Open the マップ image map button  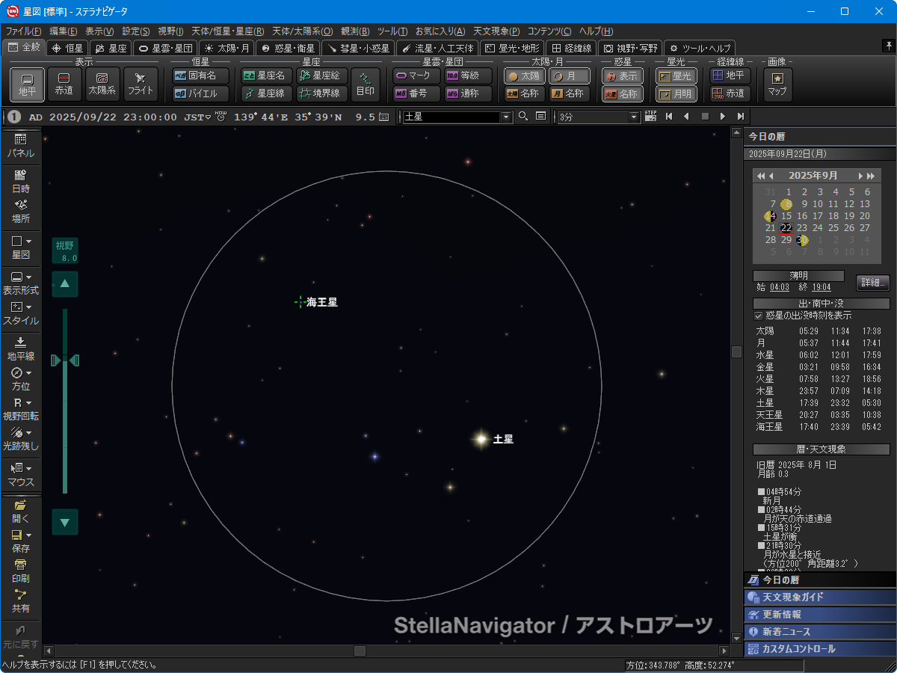777,84
